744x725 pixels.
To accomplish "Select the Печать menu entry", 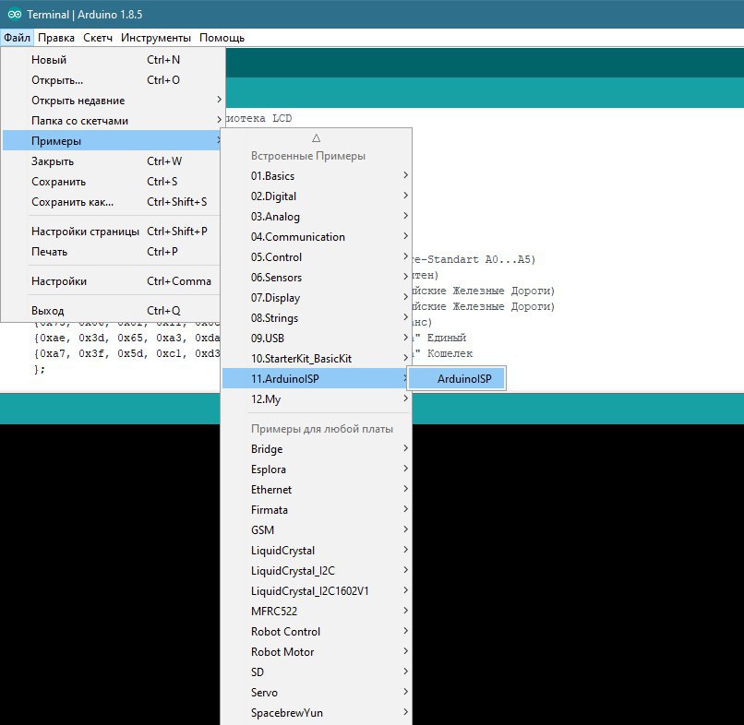I will (x=112, y=252).
